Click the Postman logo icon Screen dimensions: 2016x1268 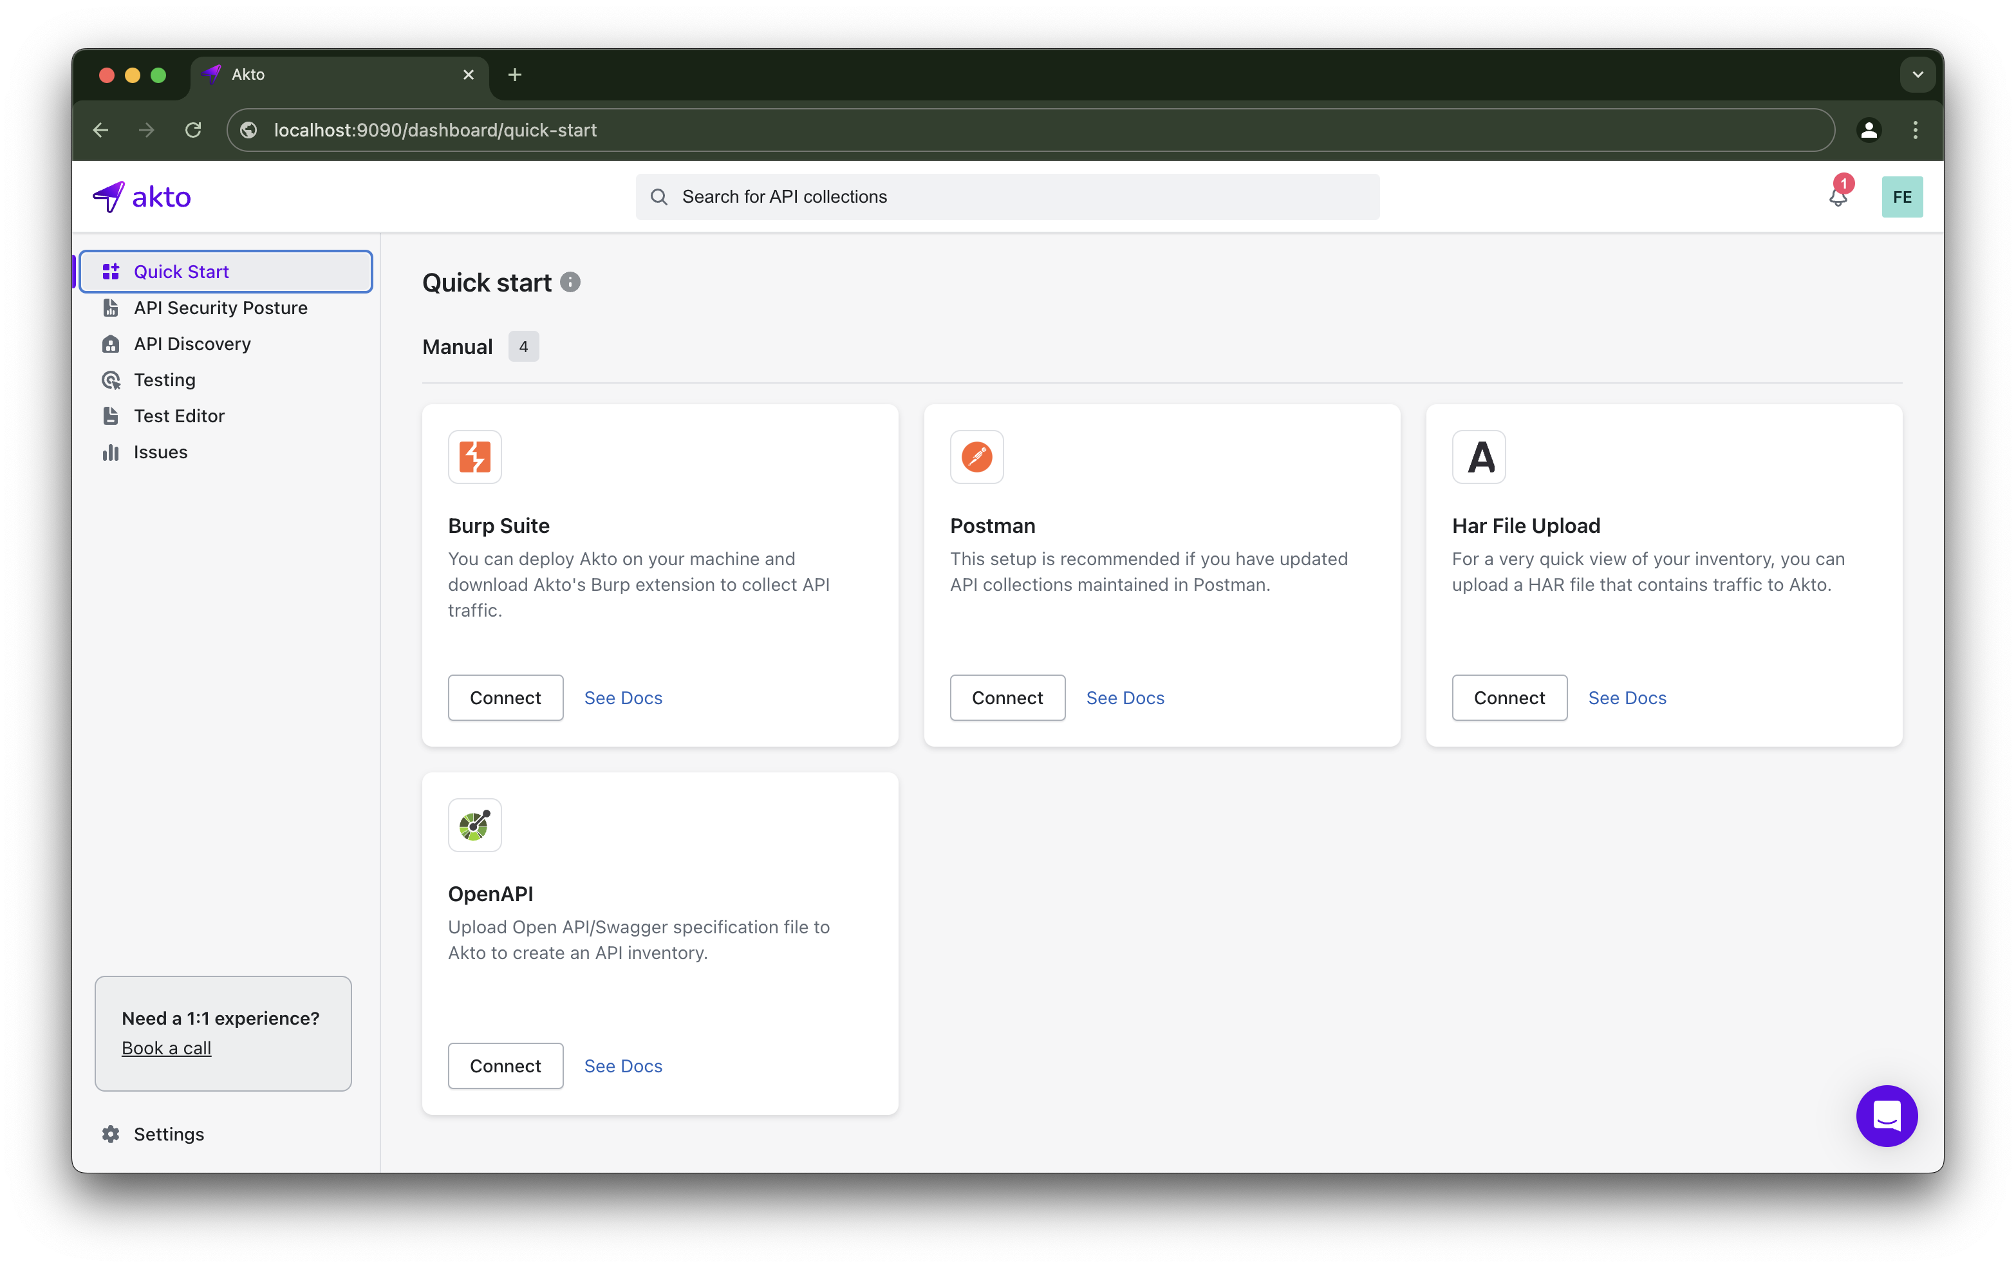tap(976, 457)
